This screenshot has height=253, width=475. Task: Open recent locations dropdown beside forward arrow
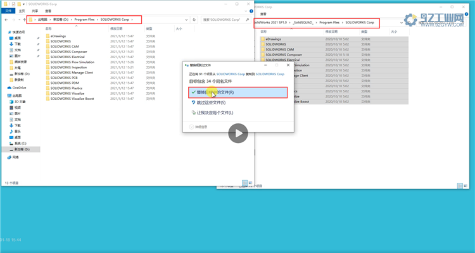[19, 20]
